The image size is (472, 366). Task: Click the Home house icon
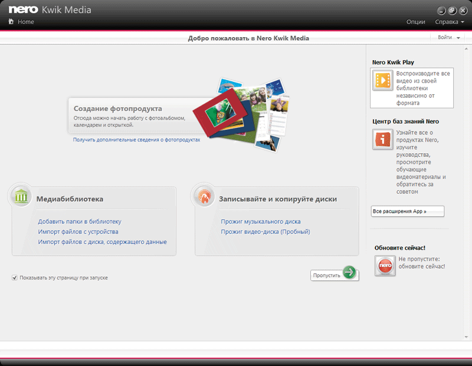click(x=11, y=21)
